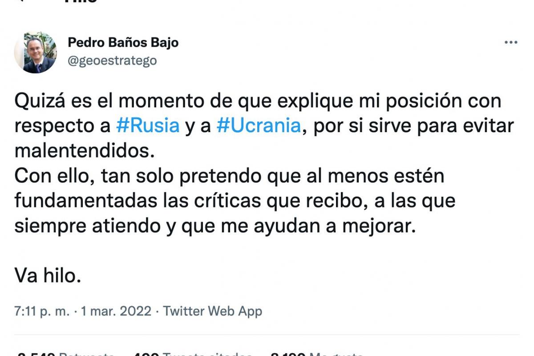Click the Hilo header title
534x356 pixels.
80,2
